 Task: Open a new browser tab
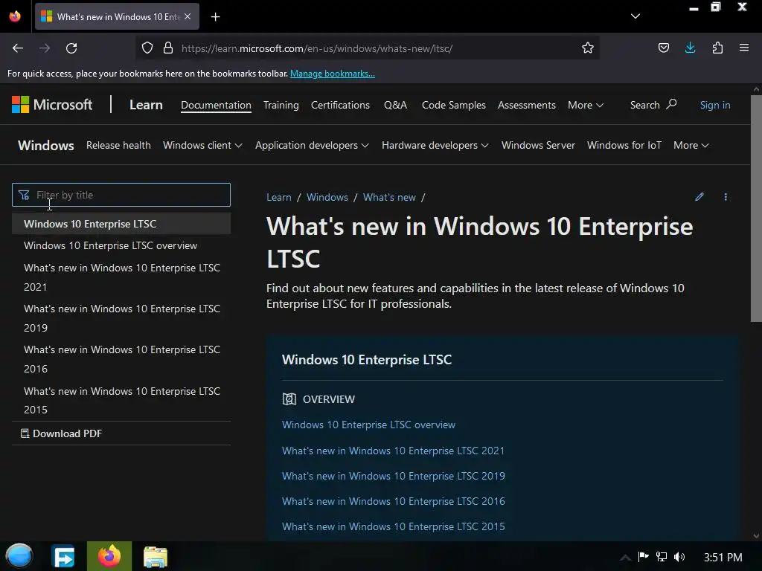tap(215, 17)
